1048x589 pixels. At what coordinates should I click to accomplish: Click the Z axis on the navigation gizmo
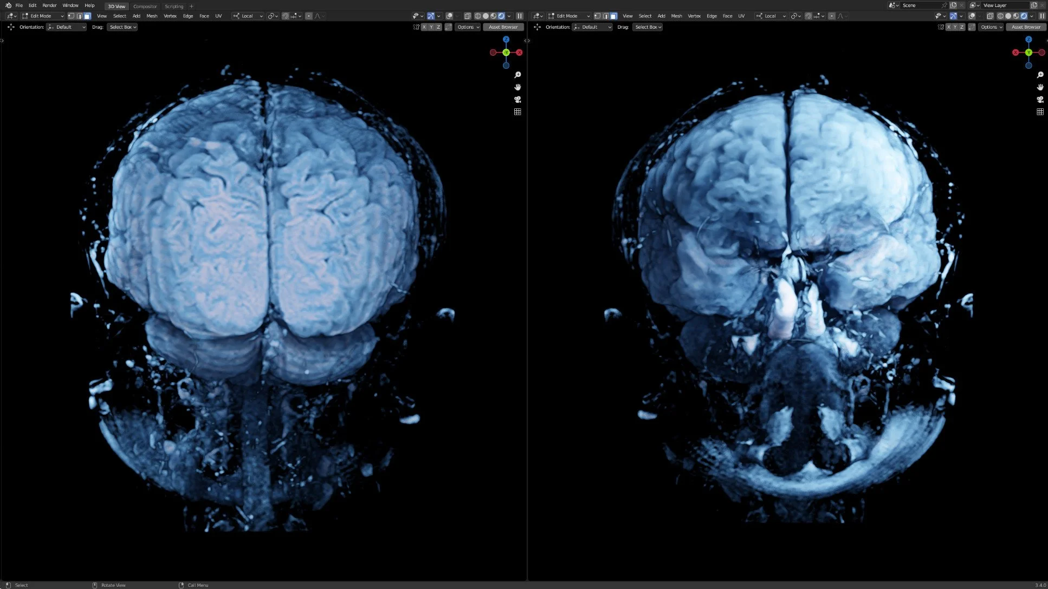(506, 40)
